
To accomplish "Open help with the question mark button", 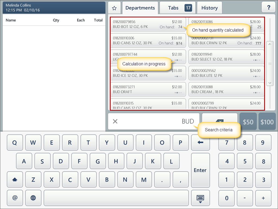I will [x=268, y=7].
